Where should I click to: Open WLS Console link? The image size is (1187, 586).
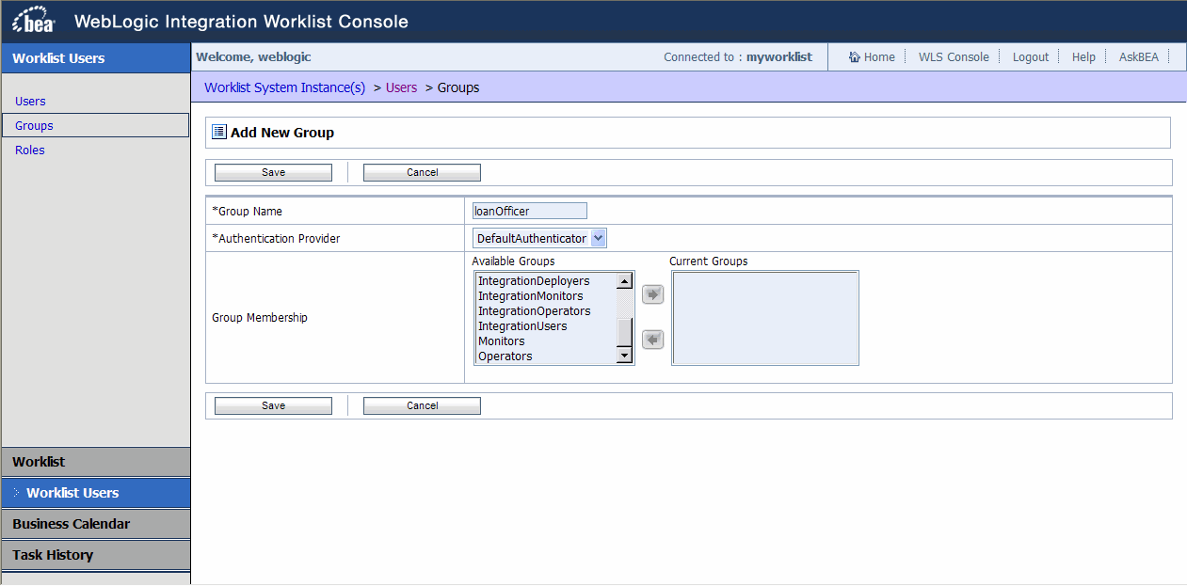[x=954, y=57]
